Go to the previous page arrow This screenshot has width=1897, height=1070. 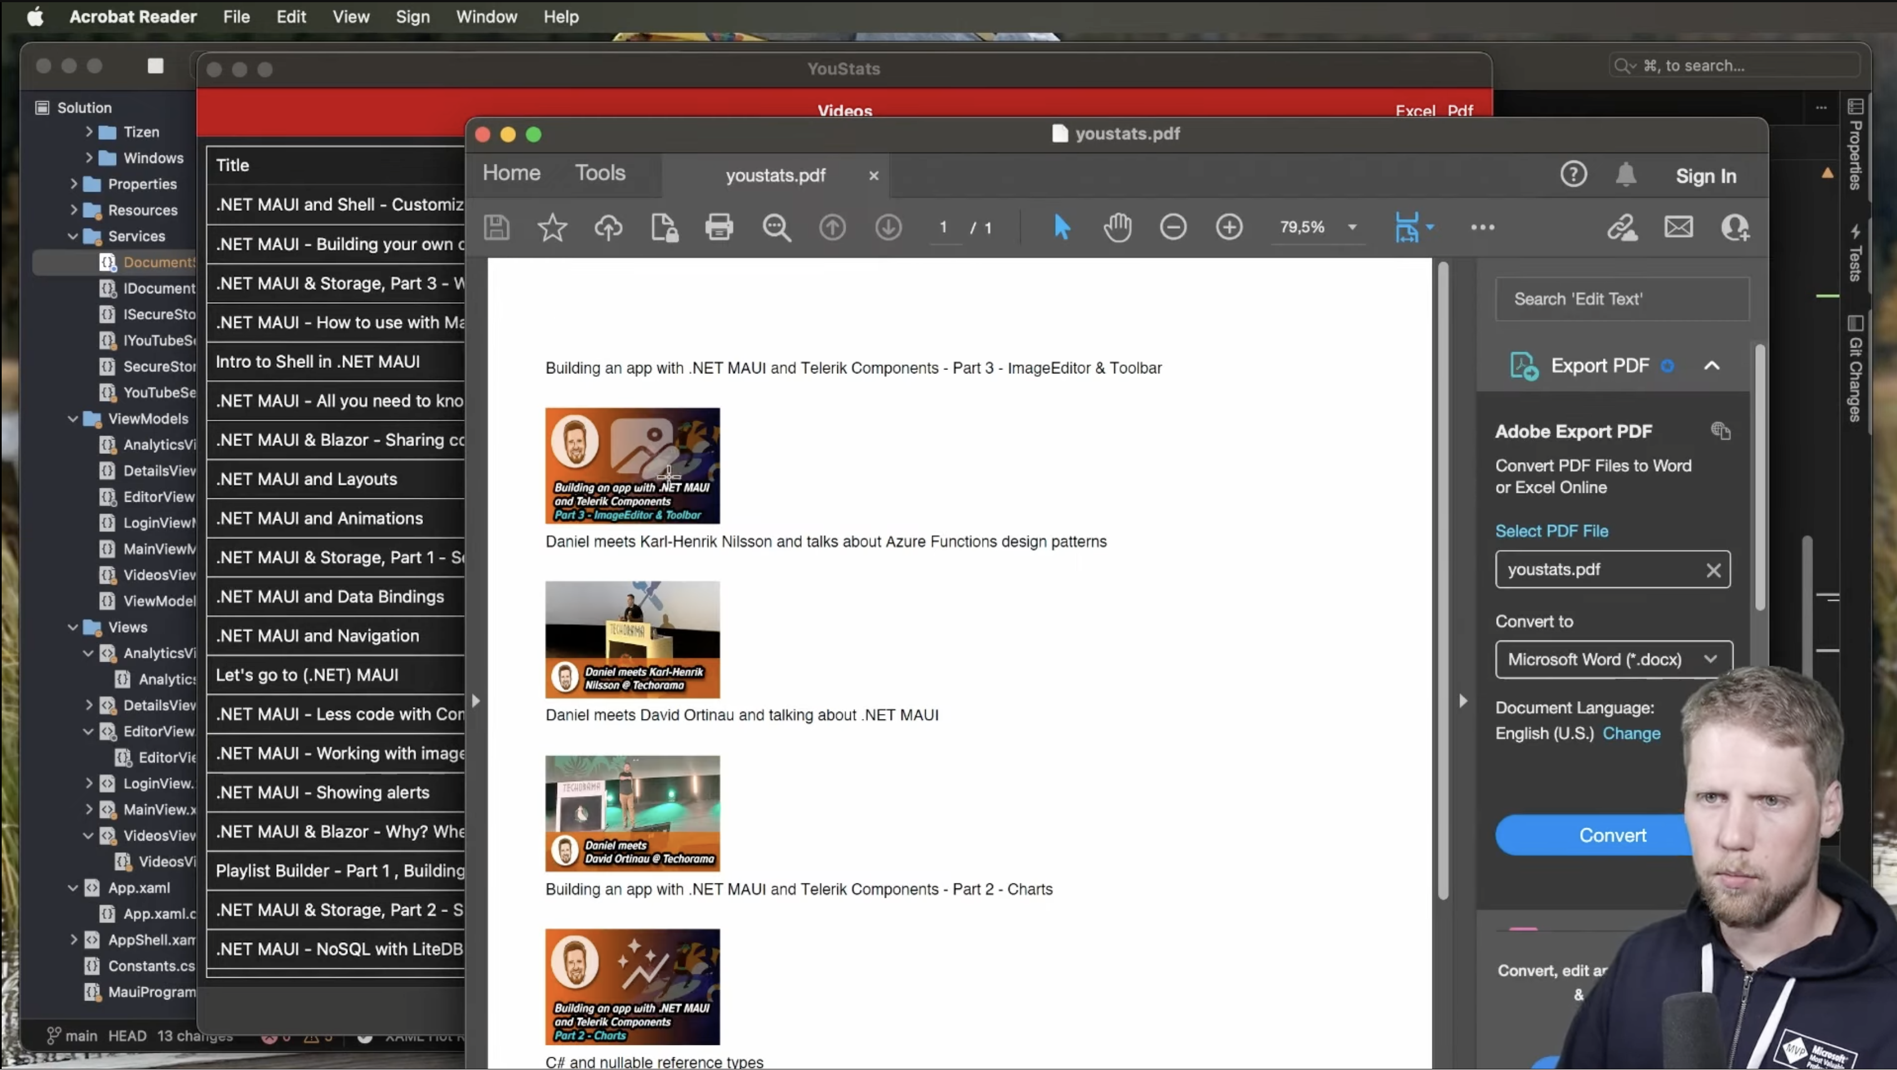pyautogui.click(x=832, y=227)
